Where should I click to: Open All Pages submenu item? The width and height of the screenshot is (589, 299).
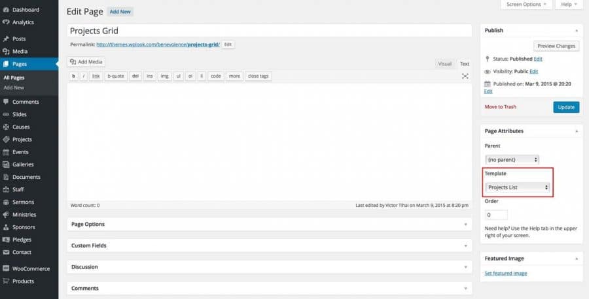point(14,78)
